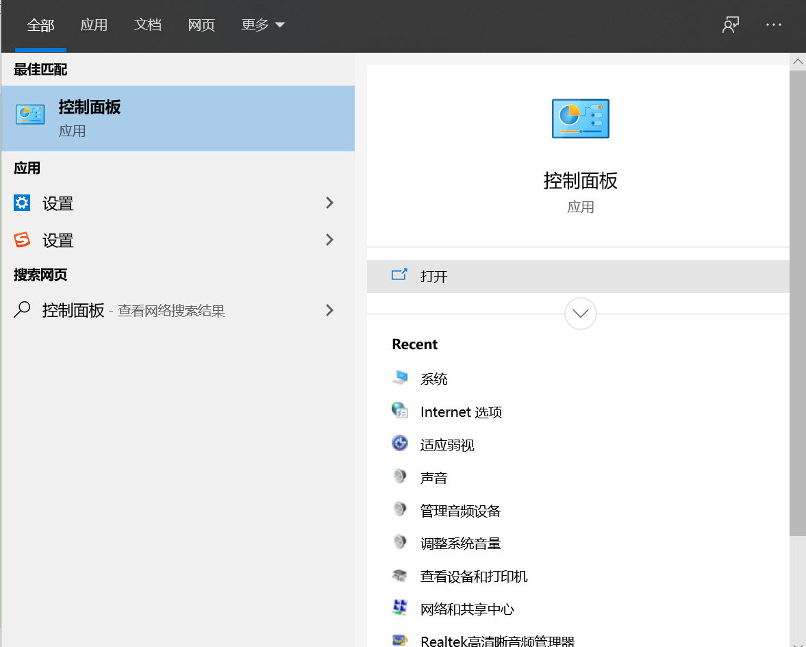Expand more actions with circular chevron

(581, 314)
